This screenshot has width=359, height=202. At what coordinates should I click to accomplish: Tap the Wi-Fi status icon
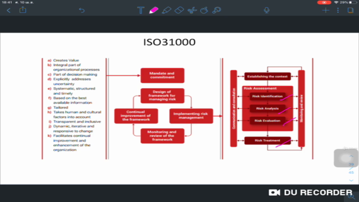point(336,2)
